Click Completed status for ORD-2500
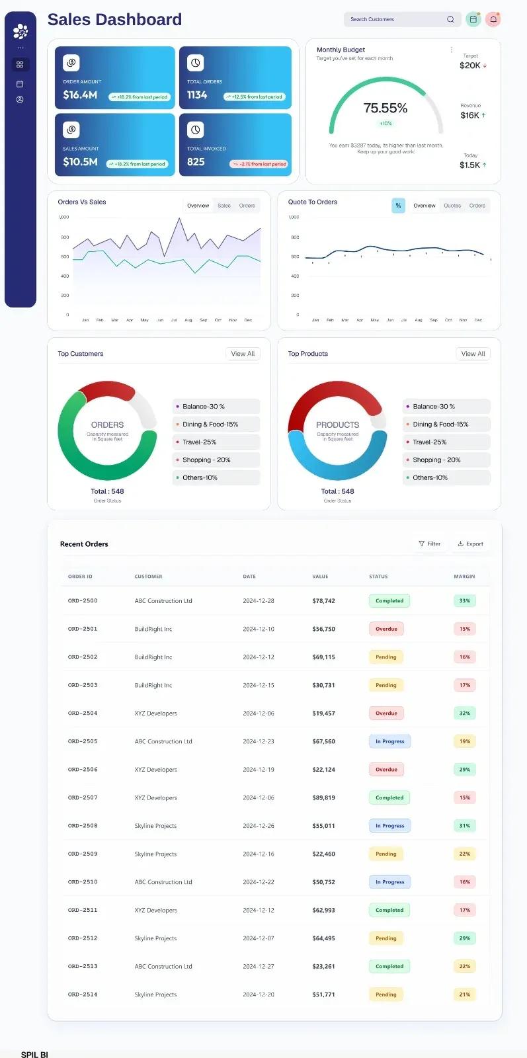527x1058 pixels. 389,600
